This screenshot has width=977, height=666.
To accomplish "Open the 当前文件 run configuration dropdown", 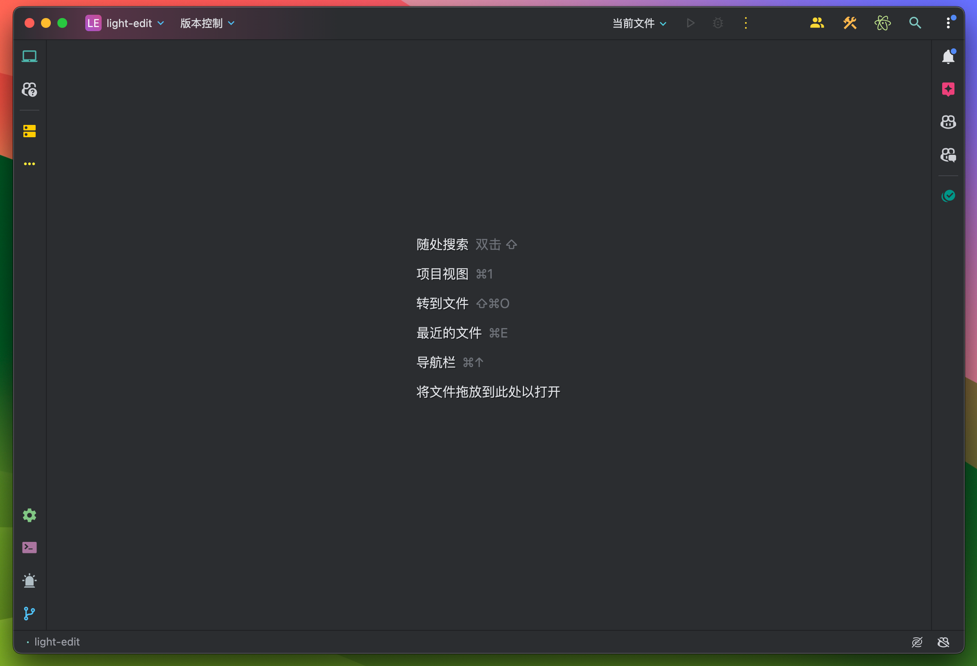I will (x=639, y=23).
